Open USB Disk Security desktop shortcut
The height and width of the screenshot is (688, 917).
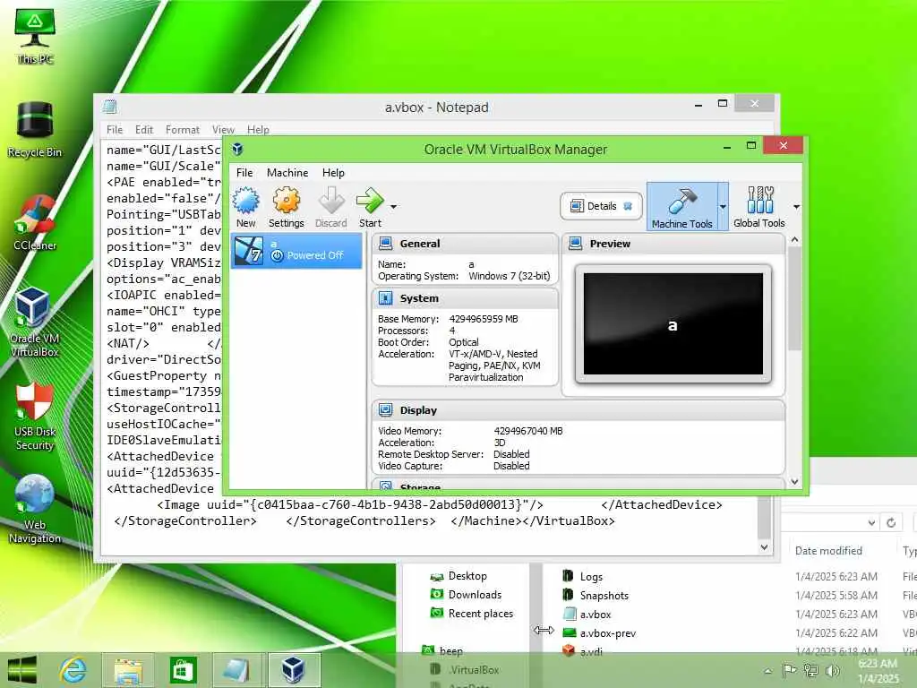35,417
